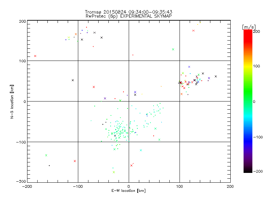Click the '-200' tick label on the E-W axis
Viewport: 271px width, 203px height.
27,187
